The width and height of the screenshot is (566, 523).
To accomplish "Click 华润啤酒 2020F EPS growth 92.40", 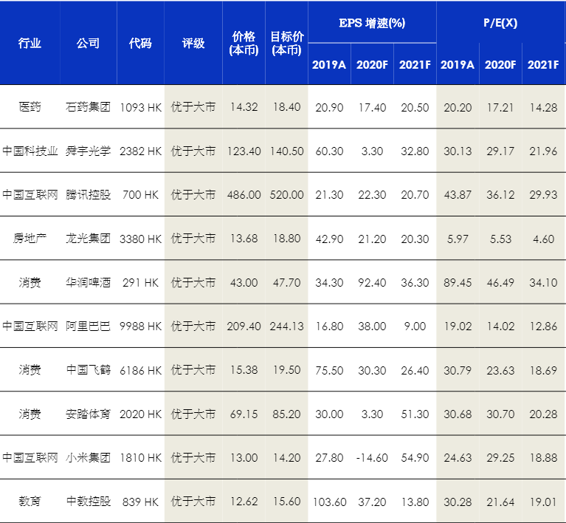I will (x=372, y=283).
